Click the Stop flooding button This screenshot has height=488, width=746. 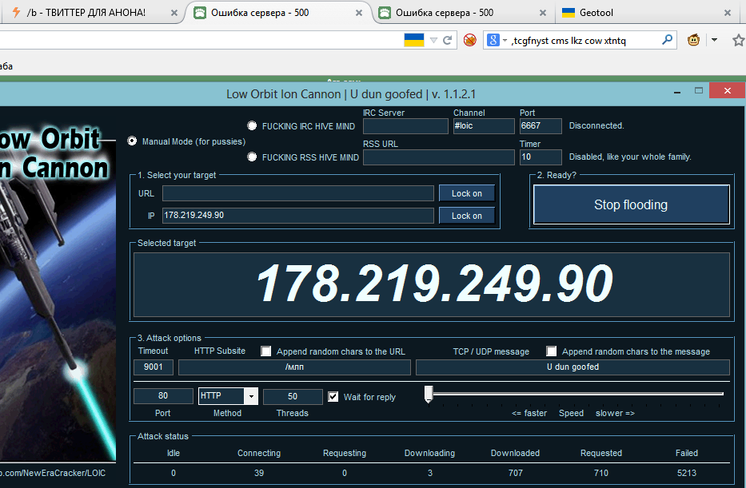point(632,204)
